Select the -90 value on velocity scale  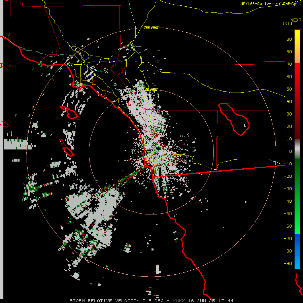click(288, 264)
